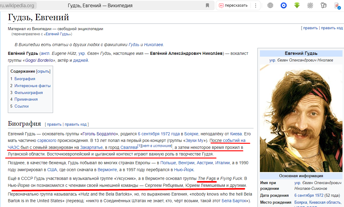344x207 pixels.
Task: Click the red document extension icon
Action: 337,6
